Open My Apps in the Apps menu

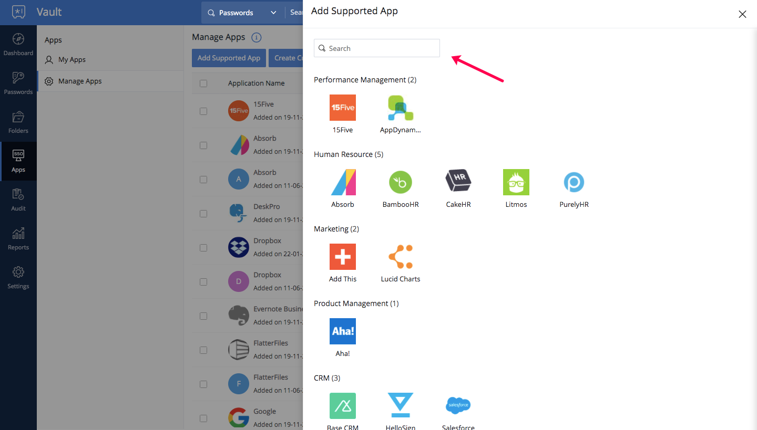click(x=110, y=60)
